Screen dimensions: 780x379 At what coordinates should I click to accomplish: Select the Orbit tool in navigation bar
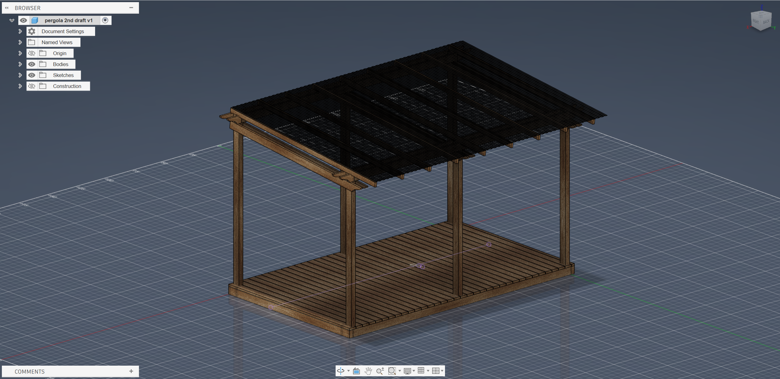pos(341,371)
